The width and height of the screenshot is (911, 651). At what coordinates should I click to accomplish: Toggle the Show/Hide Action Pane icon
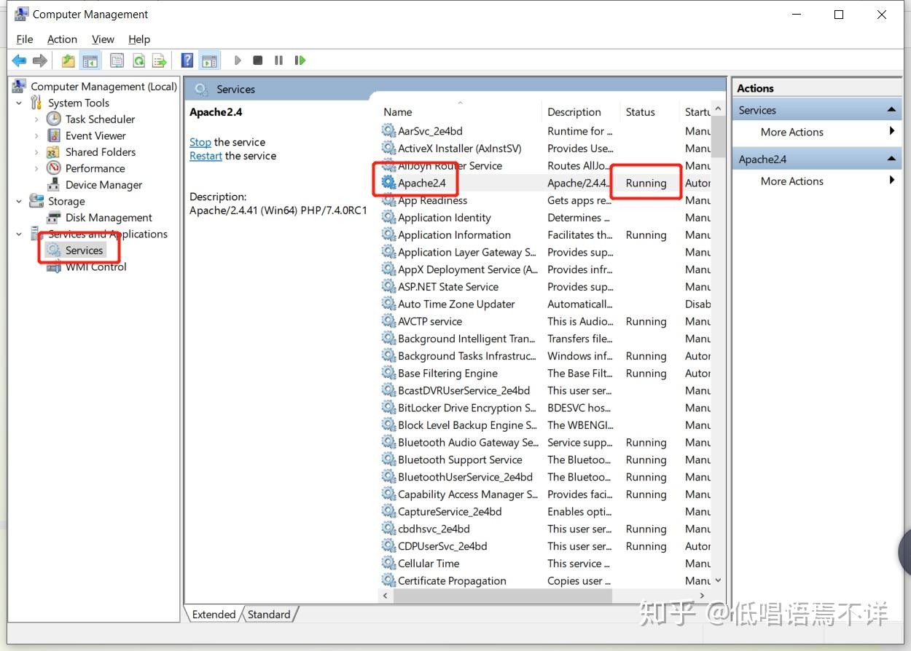(209, 60)
